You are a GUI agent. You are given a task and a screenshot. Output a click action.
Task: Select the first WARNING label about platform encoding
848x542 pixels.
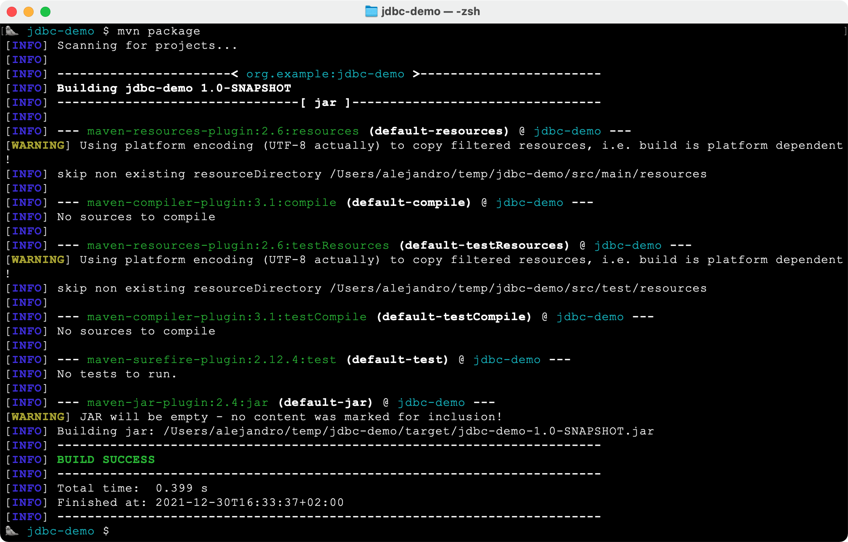[x=38, y=145]
